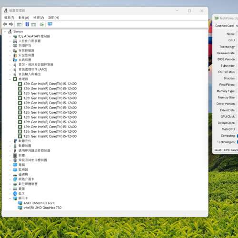The width and height of the screenshot is (238, 238).
Task: Select the 存放控制器 storage controllers row
Action: [x=27, y=50]
